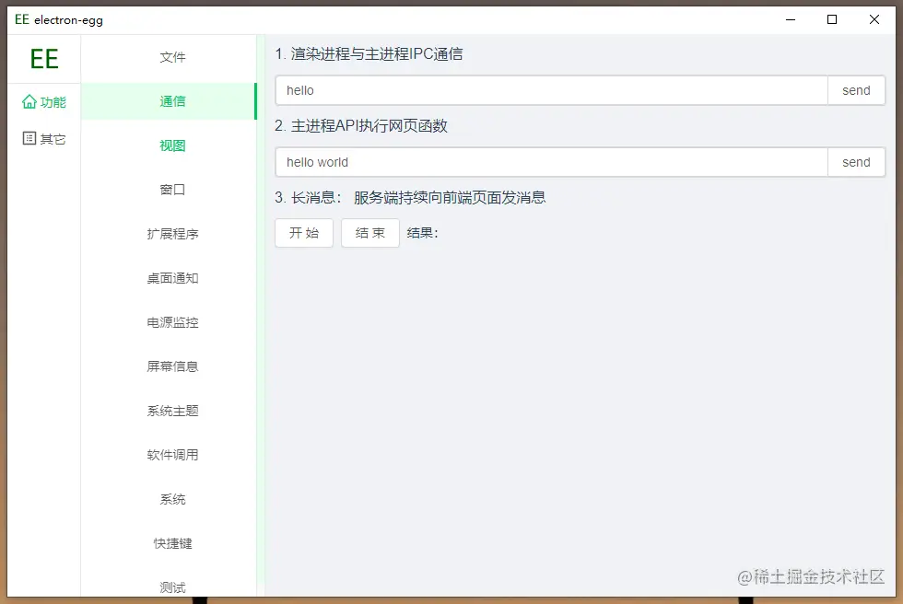Click the green EE logo in sidebar

click(x=44, y=59)
